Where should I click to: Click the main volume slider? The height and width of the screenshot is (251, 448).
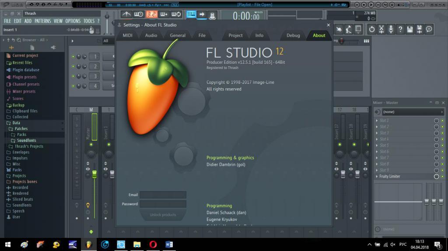[107, 17]
